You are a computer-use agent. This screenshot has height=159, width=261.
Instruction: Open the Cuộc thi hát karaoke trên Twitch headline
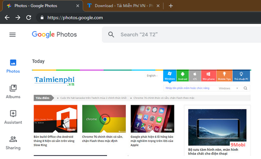coord(93,98)
